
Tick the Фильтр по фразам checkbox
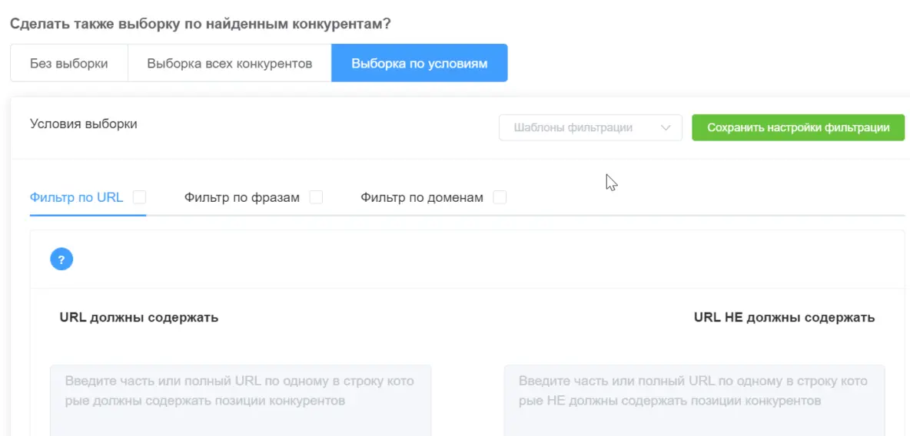click(x=316, y=197)
